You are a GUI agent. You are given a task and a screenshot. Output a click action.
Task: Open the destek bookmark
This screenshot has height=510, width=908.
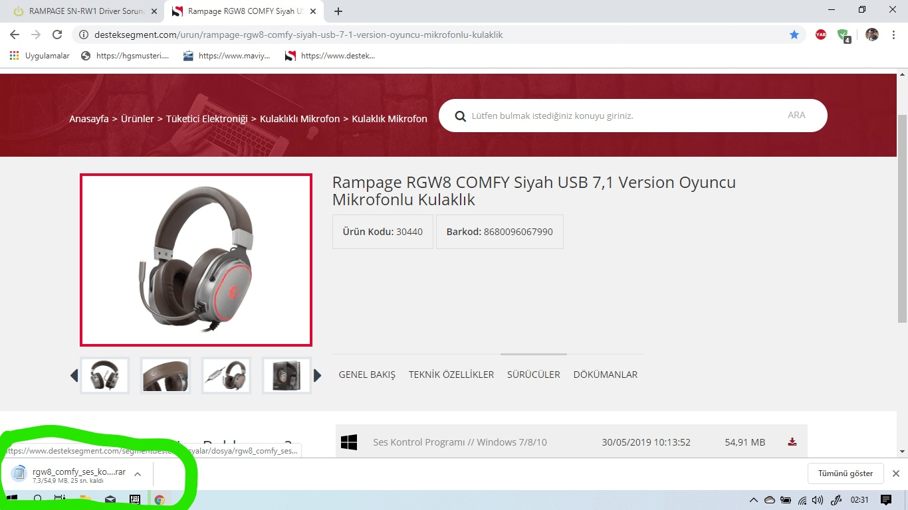tap(330, 56)
